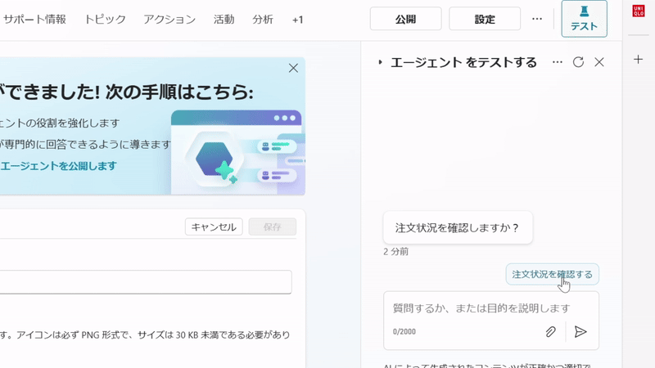Click the send message arrow icon
This screenshot has height=368, width=655.
coord(580,332)
